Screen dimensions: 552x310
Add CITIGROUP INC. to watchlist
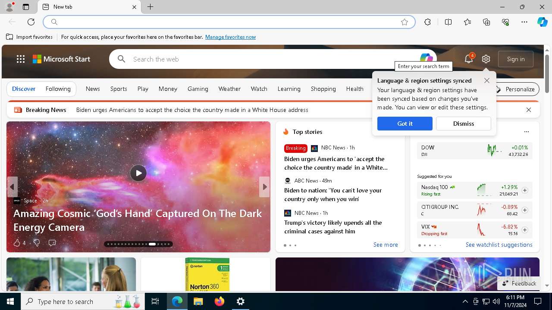pyautogui.click(x=525, y=210)
